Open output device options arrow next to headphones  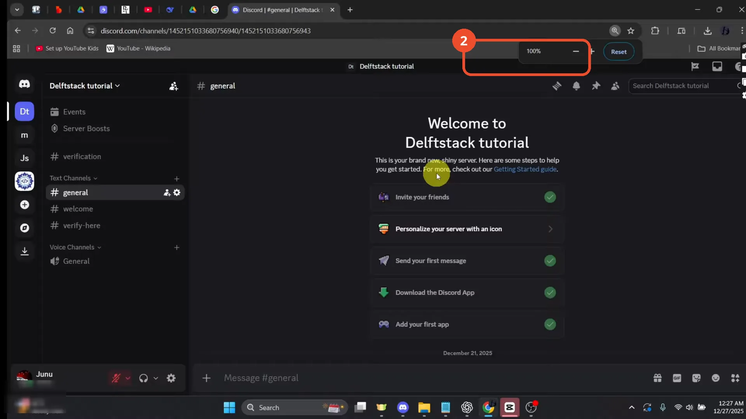point(155,378)
